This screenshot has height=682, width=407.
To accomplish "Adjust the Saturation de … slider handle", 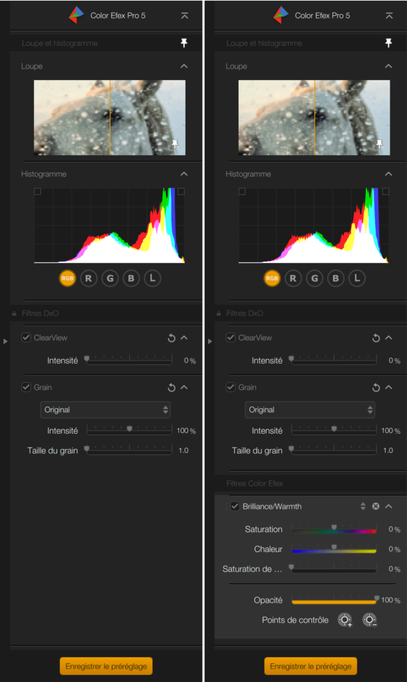I will pos(291,567).
